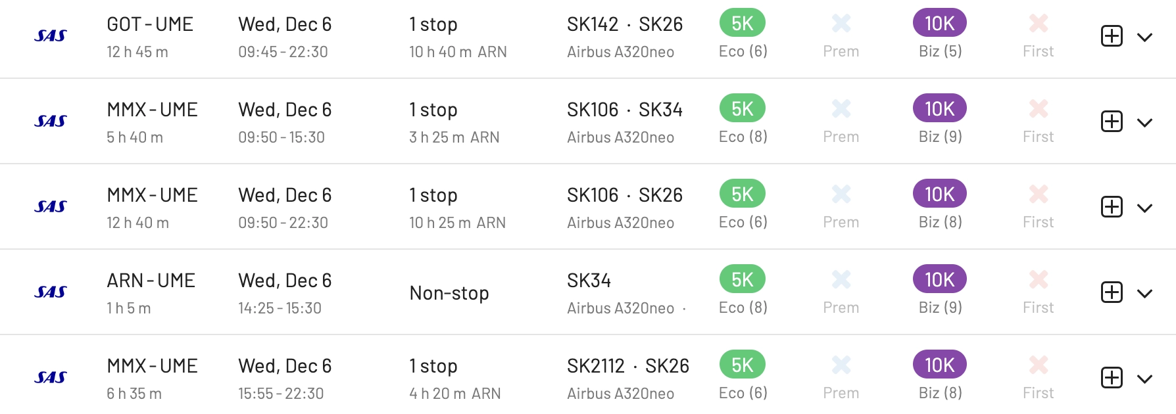Screen dimensions: 1176x414
Task: Click plus icon on SK2112 · SK26 row
Action: click(1112, 378)
